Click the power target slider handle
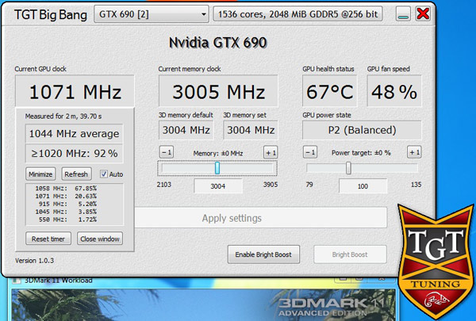The image size is (476, 321). click(348, 168)
